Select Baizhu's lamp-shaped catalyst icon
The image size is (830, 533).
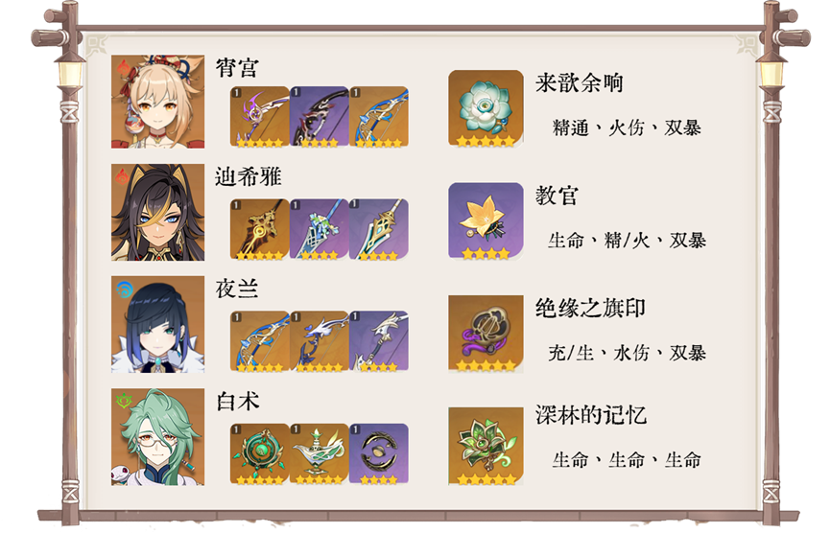320,454
